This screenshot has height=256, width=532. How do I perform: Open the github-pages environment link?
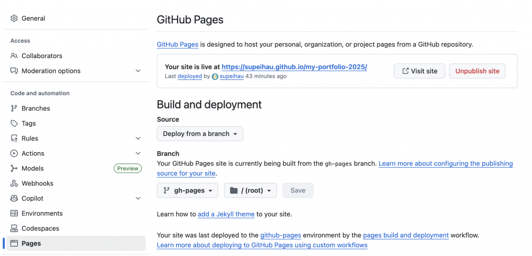pyautogui.click(x=280, y=235)
